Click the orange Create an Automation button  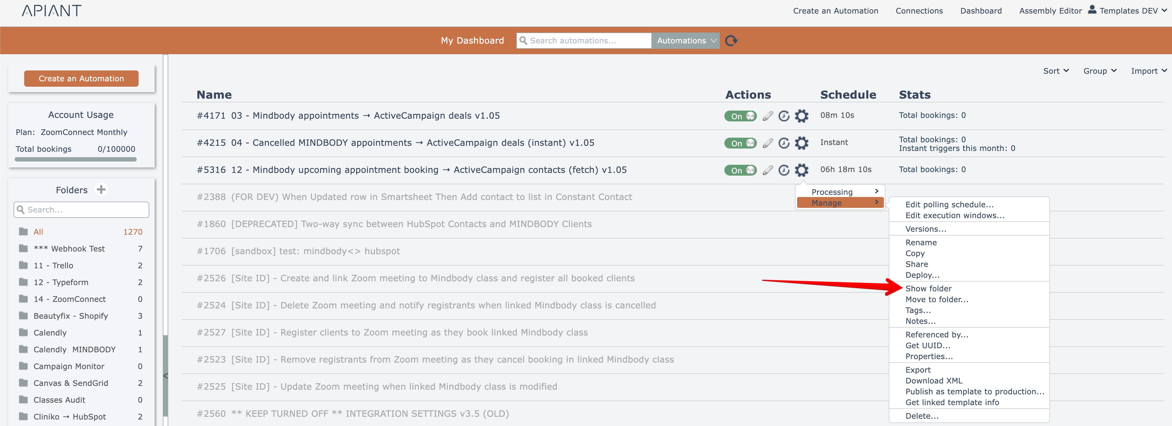(x=81, y=79)
